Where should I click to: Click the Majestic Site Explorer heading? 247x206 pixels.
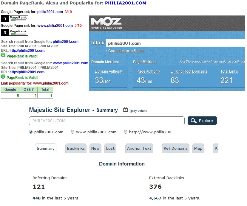[x=73, y=110]
